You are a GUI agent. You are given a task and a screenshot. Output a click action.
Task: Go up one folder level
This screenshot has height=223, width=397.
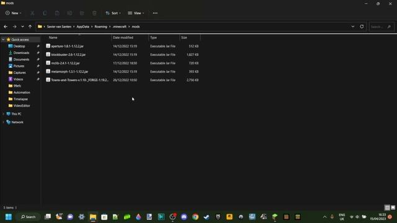pyautogui.click(x=30, y=27)
